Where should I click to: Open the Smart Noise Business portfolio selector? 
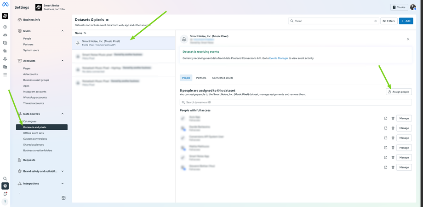[x=50, y=7]
